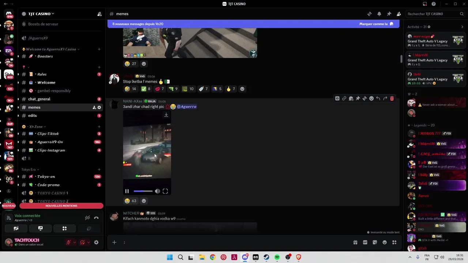Add reaction via hover toolbar smiley
468x263 pixels.
pyautogui.click(x=371, y=99)
